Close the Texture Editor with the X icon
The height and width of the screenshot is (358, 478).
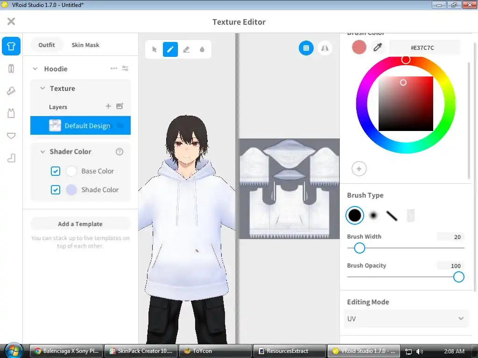(11, 21)
